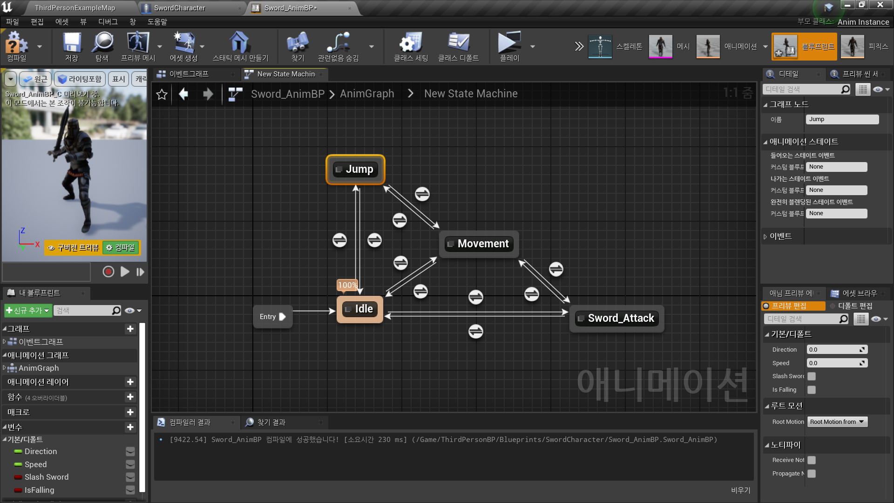Adjust the Speed value slider
Viewport: 894px width, 503px height.
click(x=837, y=363)
